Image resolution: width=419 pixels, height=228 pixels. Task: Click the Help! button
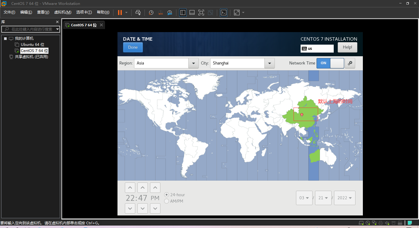tap(348, 47)
